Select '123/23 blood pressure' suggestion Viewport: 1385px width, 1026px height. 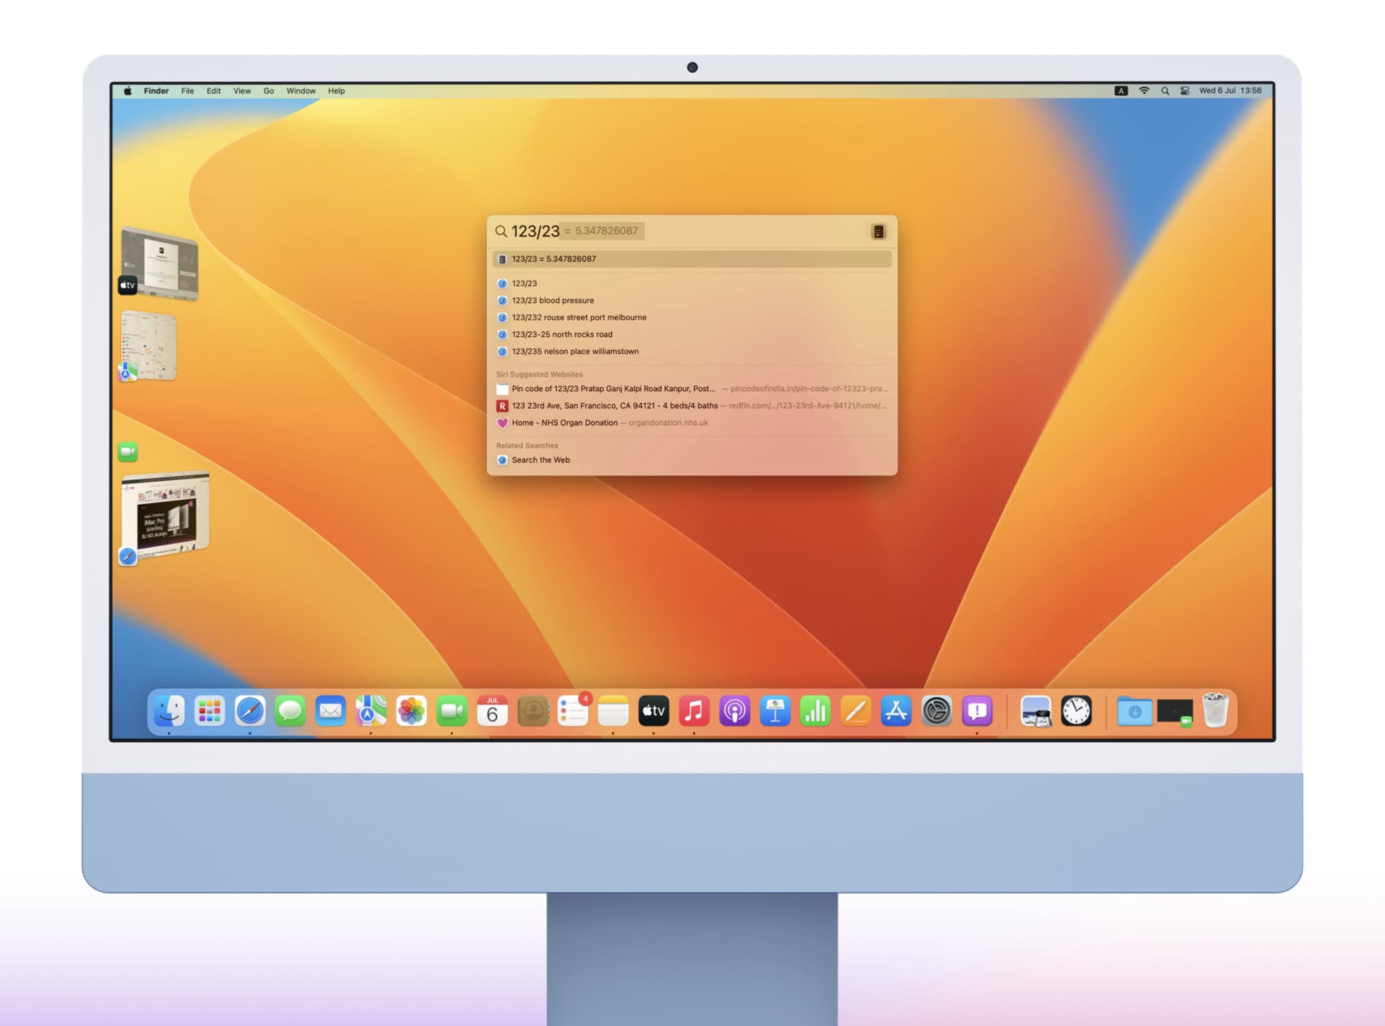pyautogui.click(x=553, y=300)
